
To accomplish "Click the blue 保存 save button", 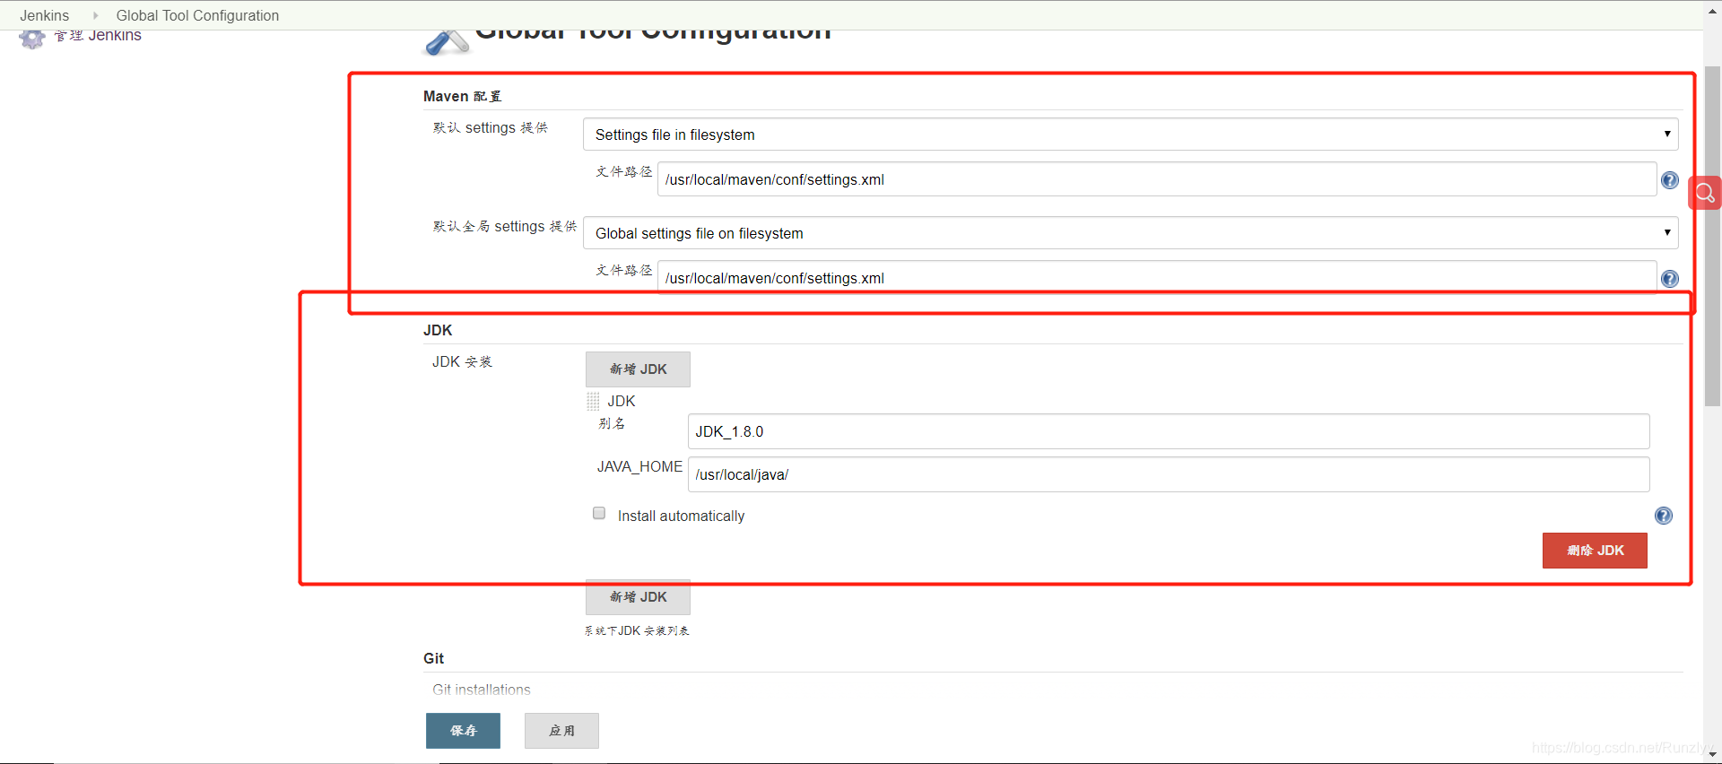I will [x=463, y=731].
